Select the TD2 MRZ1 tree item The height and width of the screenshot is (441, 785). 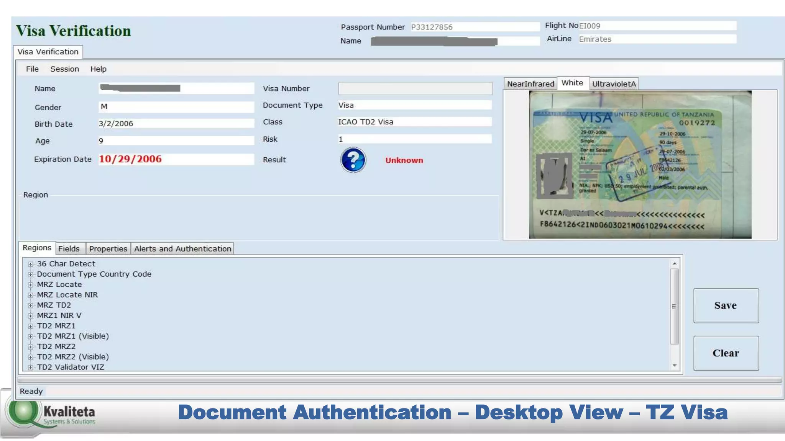(x=56, y=326)
